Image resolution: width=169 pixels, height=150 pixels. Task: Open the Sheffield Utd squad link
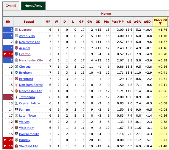pos(29,146)
